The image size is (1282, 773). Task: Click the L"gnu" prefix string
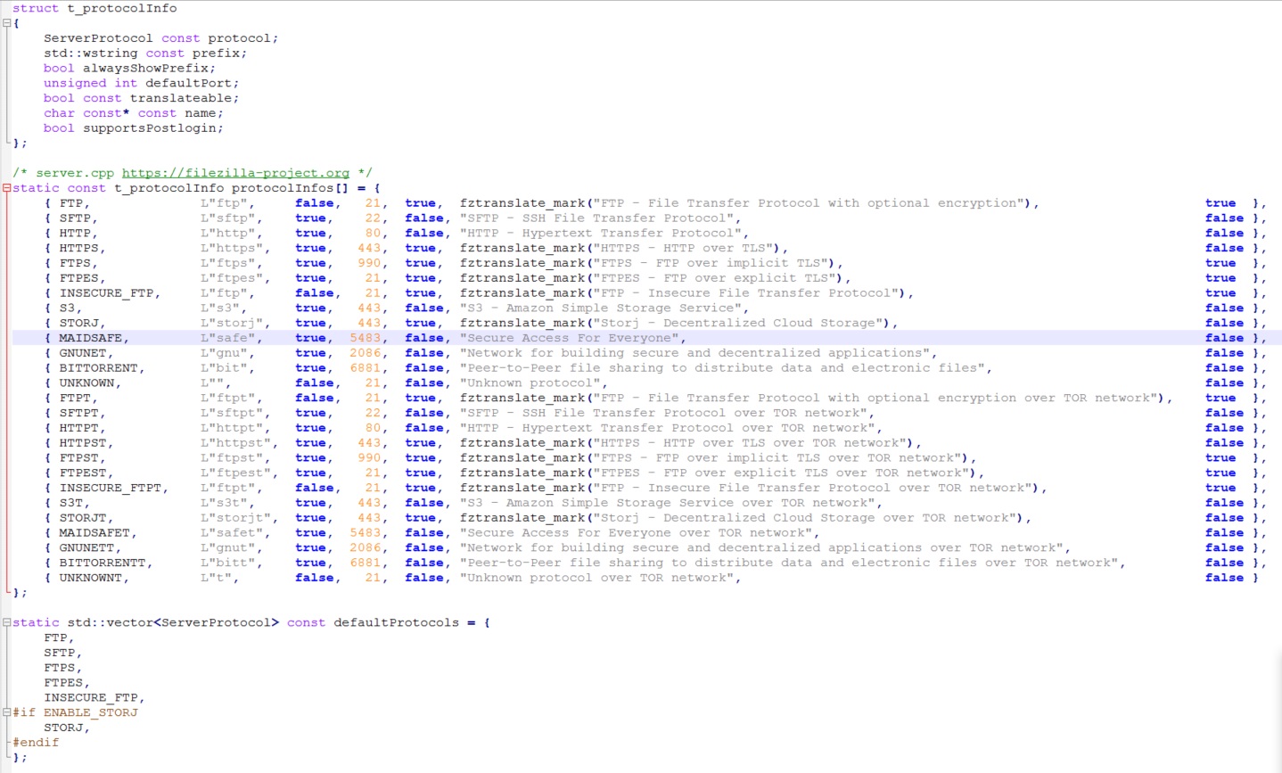224,353
